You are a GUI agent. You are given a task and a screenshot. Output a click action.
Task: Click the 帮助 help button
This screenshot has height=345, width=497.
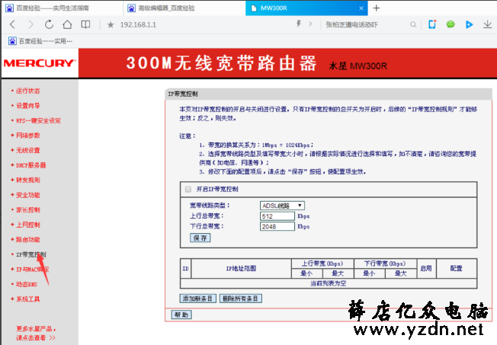(x=181, y=315)
